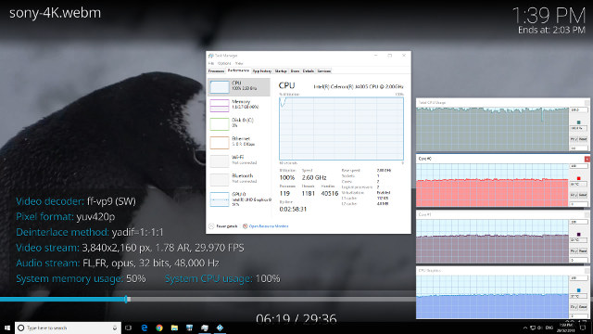
Task: Click Reset button in Core #0 graph
Action: (x=583, y=195)
